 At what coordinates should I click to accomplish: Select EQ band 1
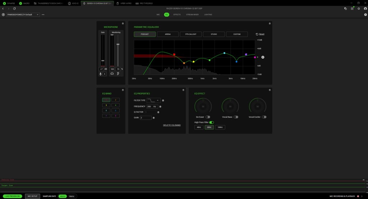click(106, 100)
